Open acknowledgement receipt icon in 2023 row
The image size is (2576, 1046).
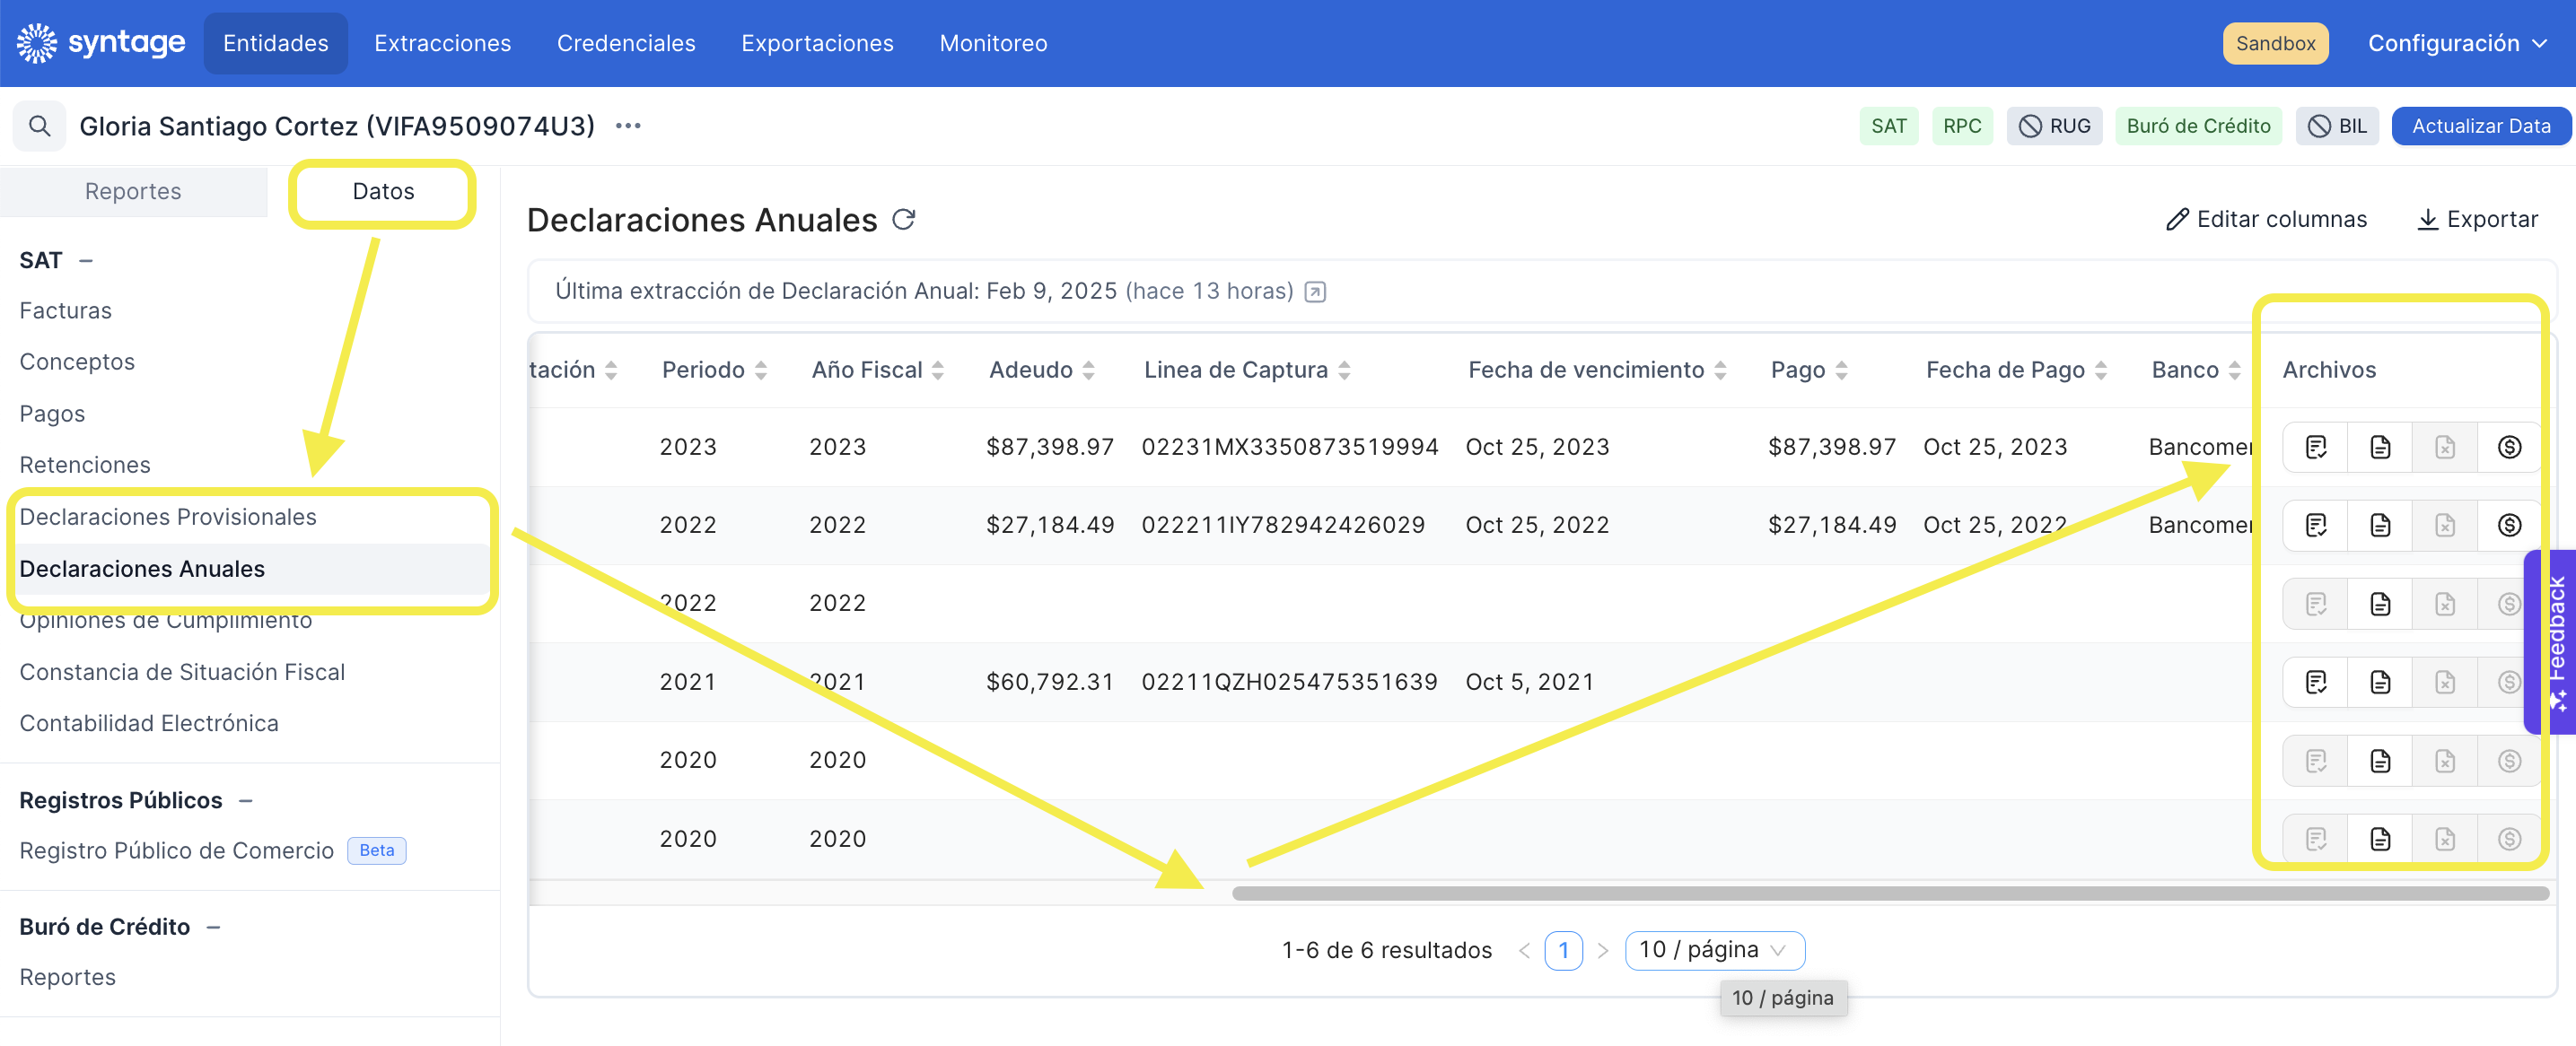(x=2316, y=447)
